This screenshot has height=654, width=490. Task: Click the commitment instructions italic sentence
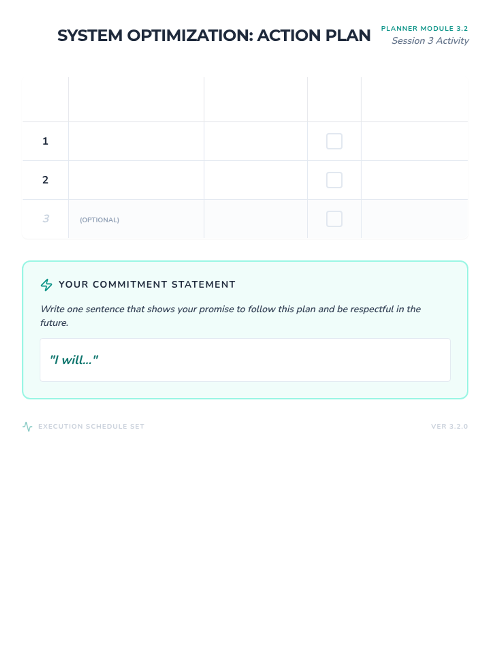coord(230,309)
